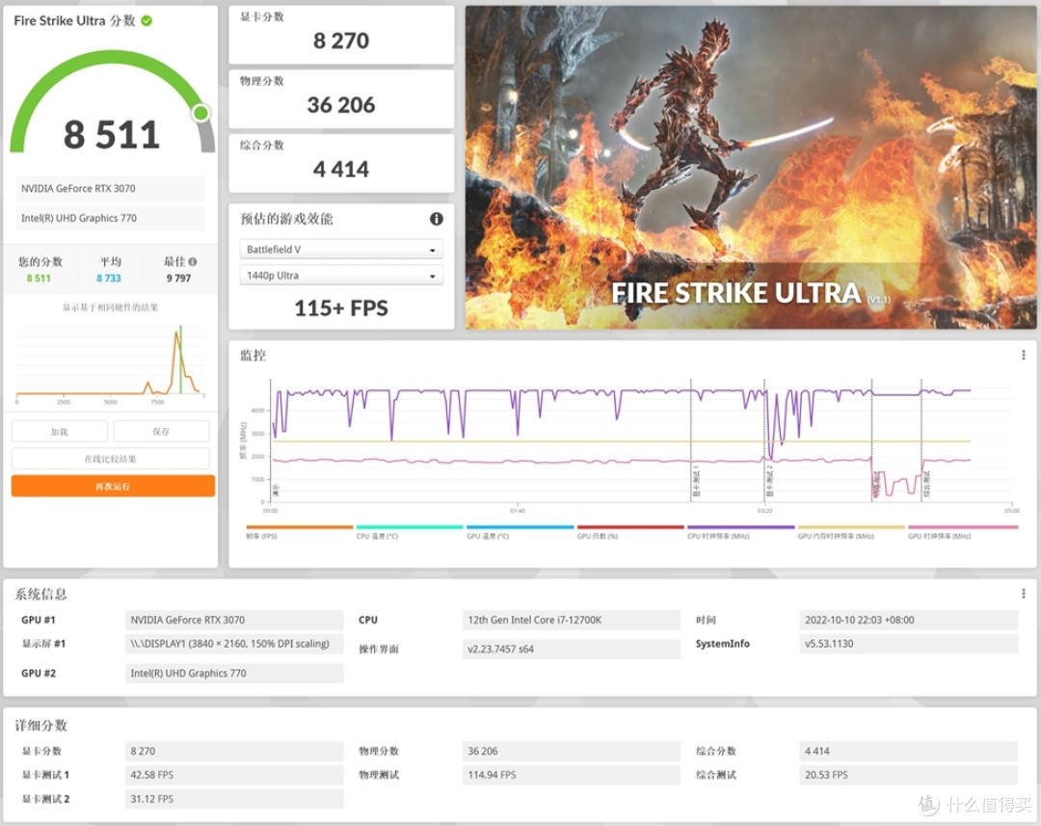Click the Intel(R) UHD Graphics 770 label under the score
The height and width of the screenshot is (826, 1041).
[x=110, y=218]
